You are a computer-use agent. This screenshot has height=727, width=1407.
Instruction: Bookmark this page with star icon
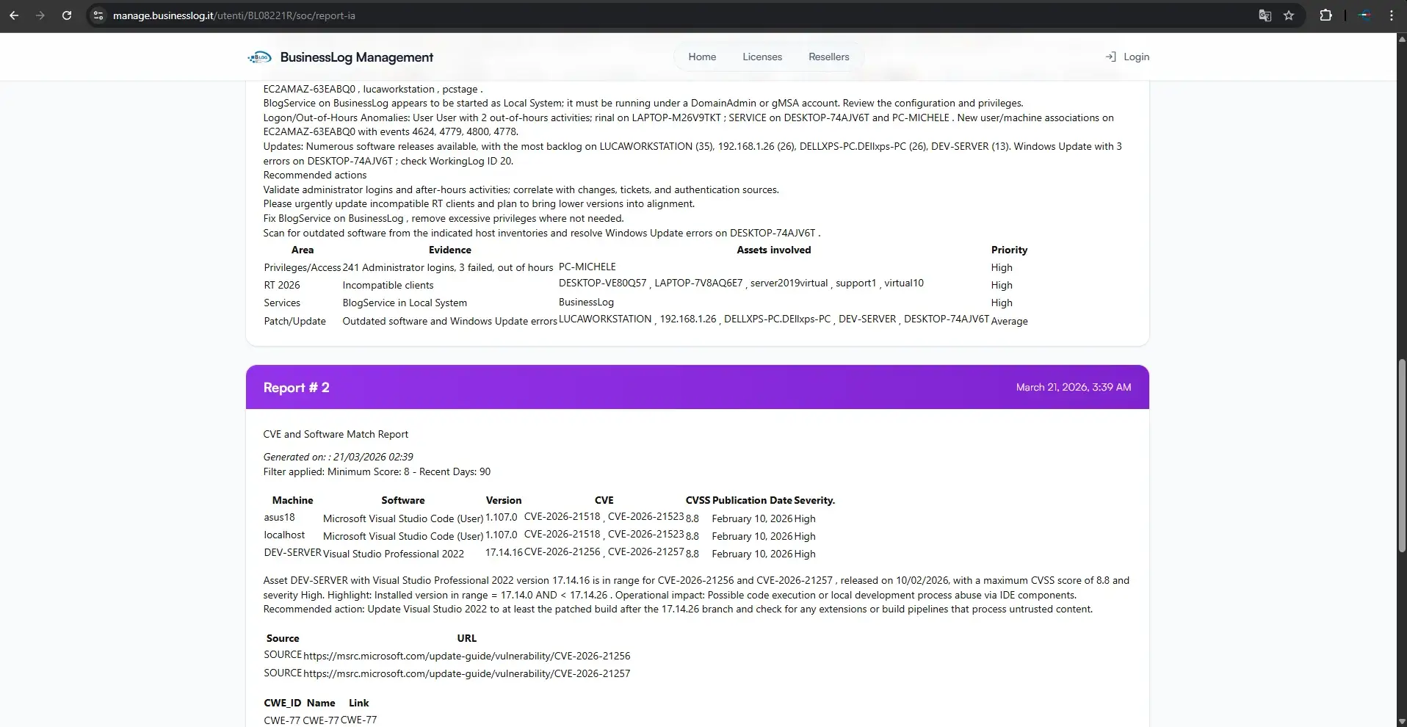tap(1289, 15)
